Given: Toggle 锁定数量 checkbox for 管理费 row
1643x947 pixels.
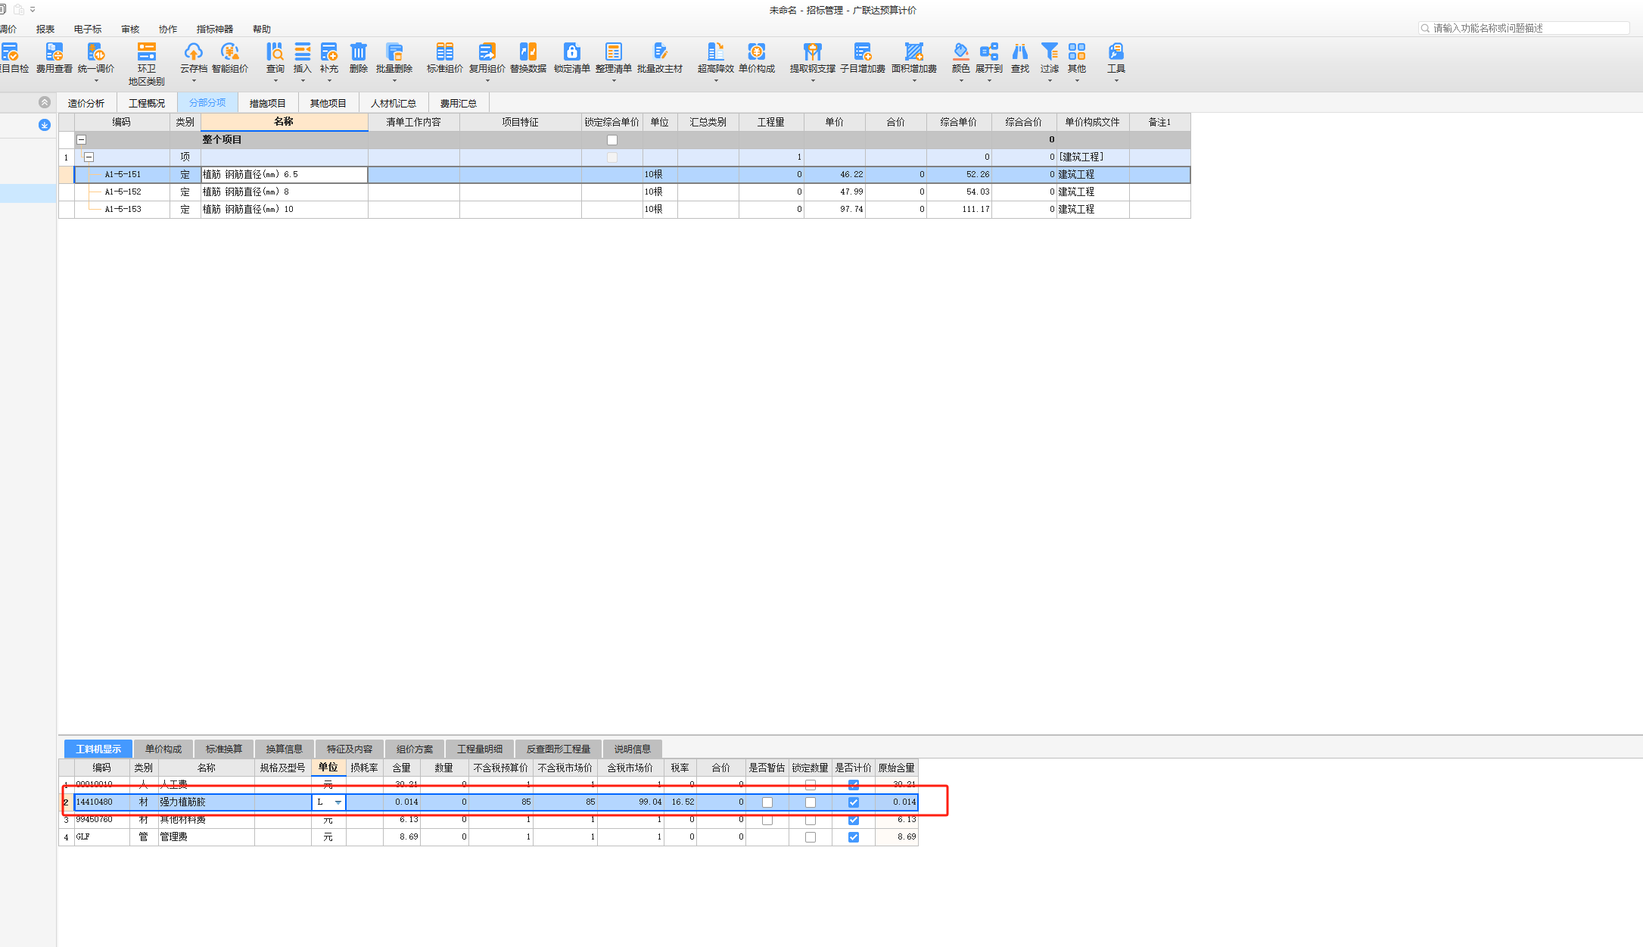Looking at the screenshot, I should point(811,837).
